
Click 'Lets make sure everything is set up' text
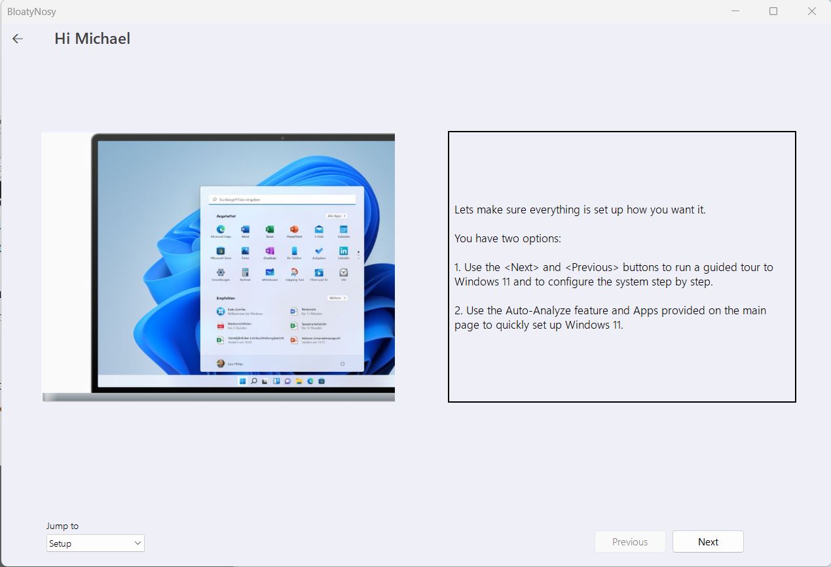580,210
